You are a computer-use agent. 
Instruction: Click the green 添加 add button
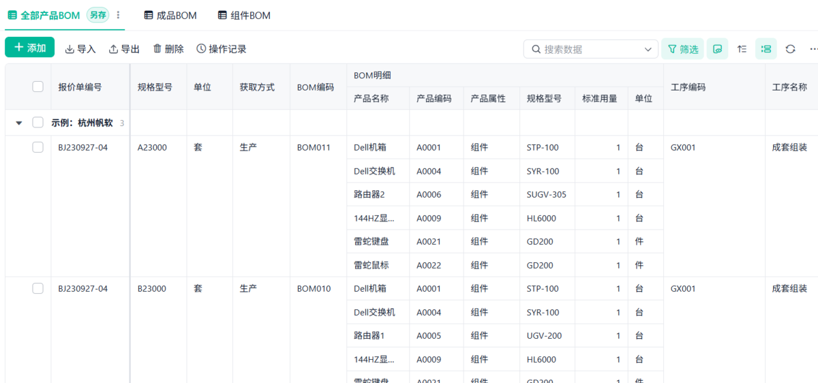pos(29,48)
